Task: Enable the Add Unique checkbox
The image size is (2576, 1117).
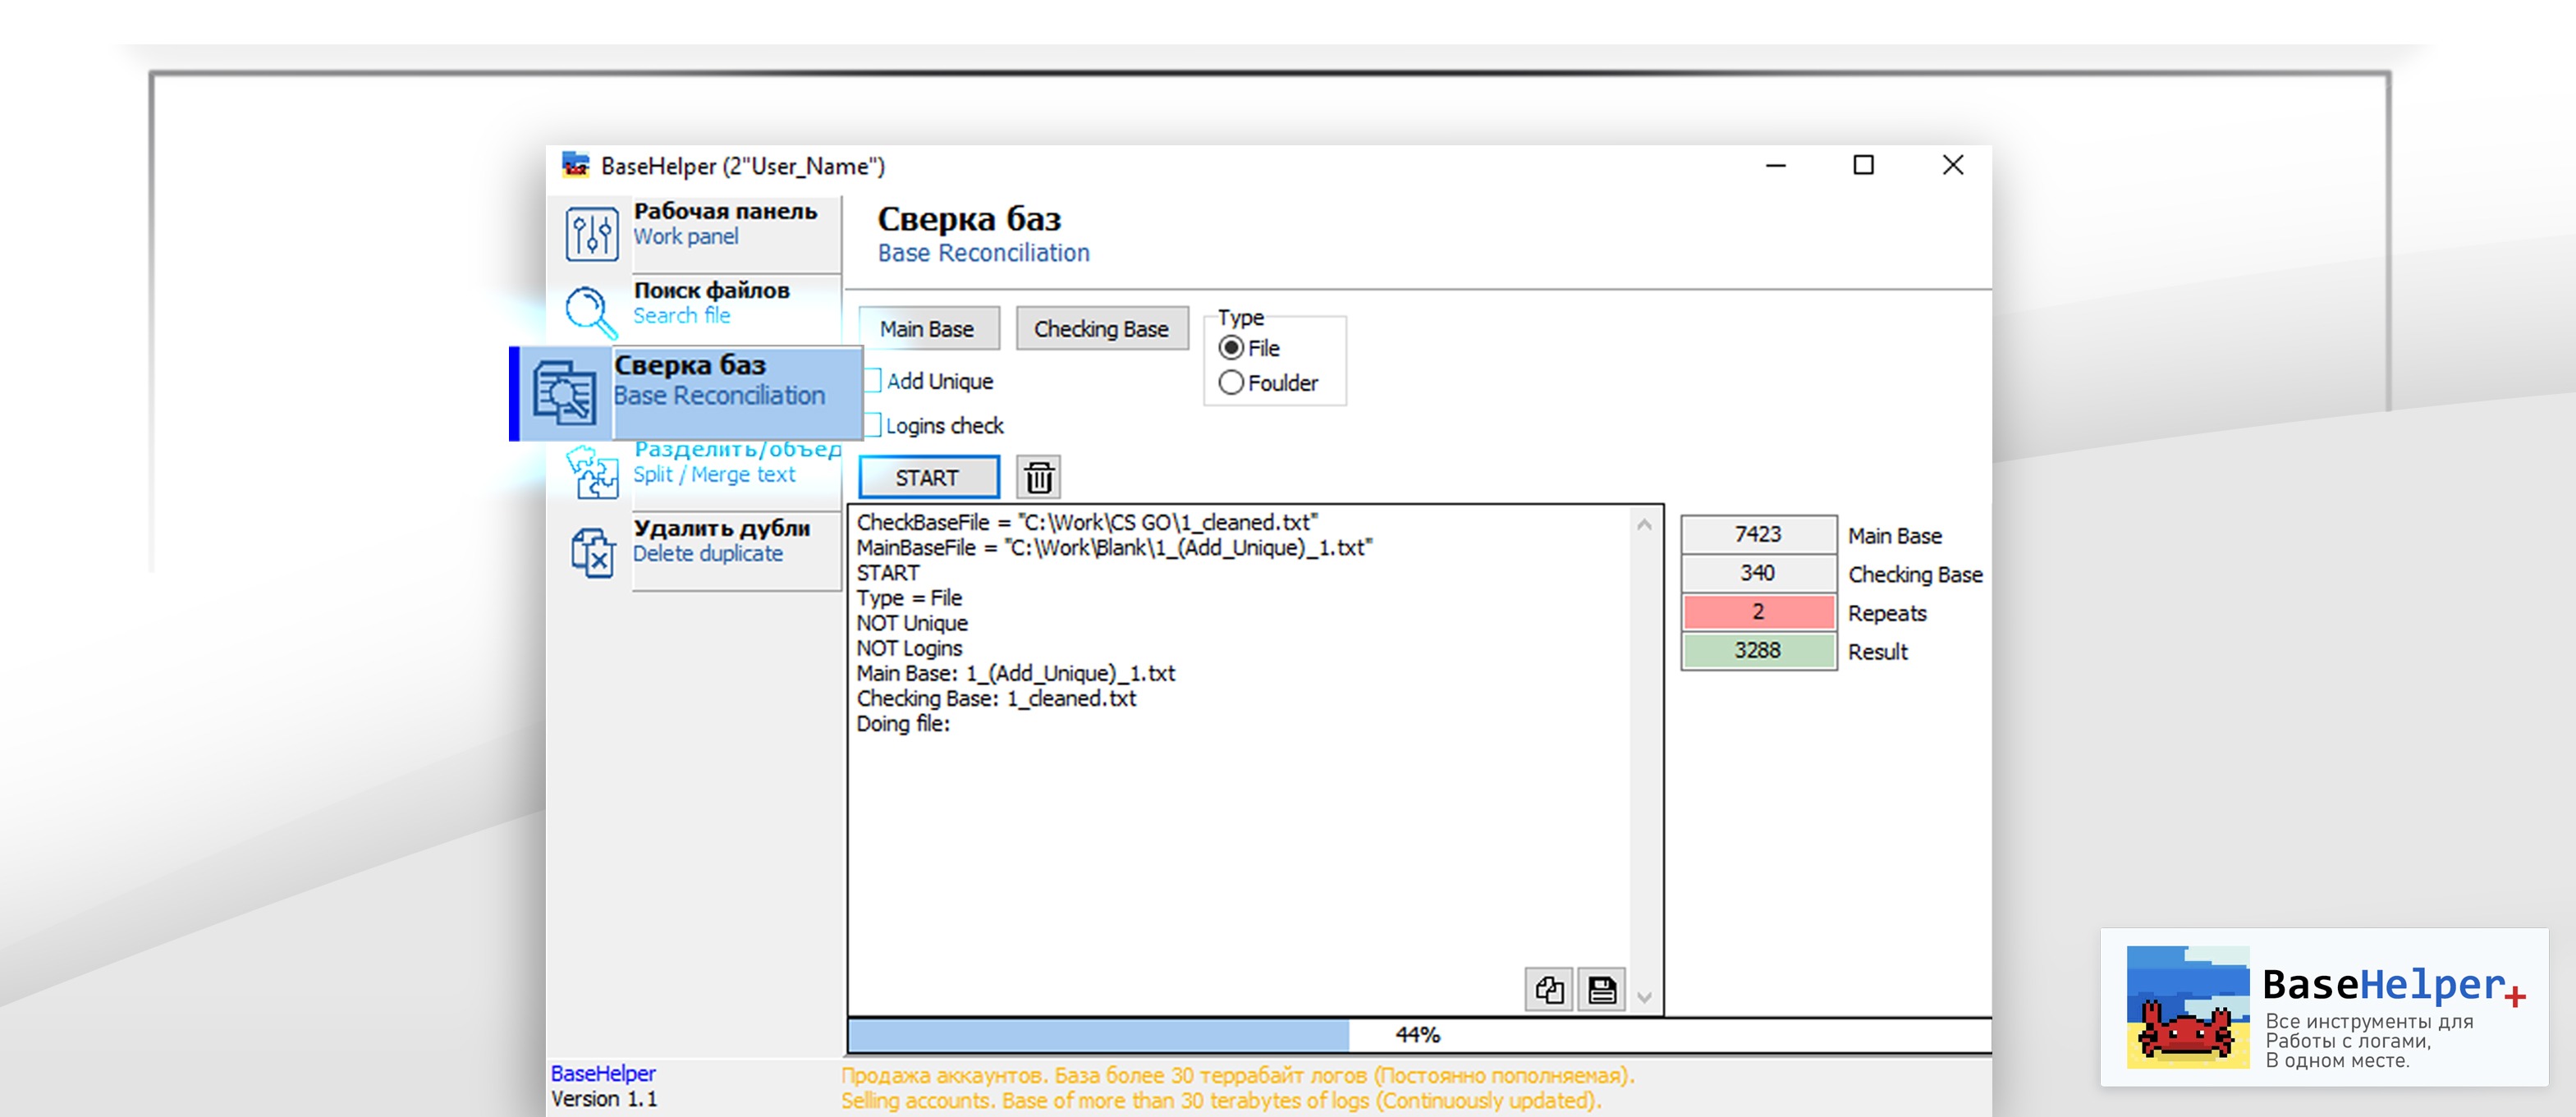Action: [x=872, y=381]
